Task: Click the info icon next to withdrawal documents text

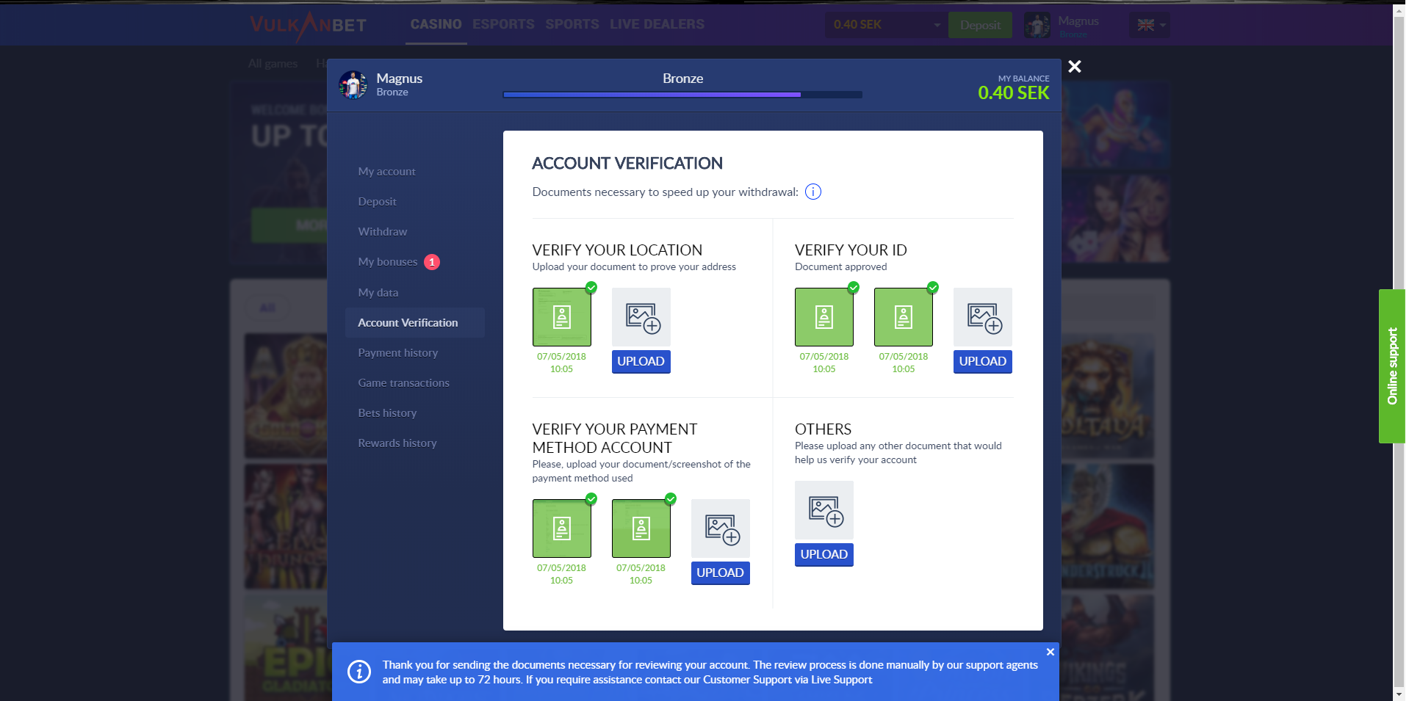Action: 813,192
